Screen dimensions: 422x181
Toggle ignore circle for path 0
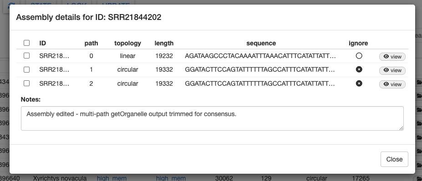pyautogui.click(x=359, y=56)
